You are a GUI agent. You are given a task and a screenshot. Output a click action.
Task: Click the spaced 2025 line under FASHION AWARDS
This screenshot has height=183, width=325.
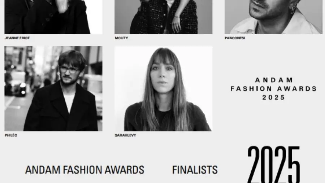coord(274,97)
